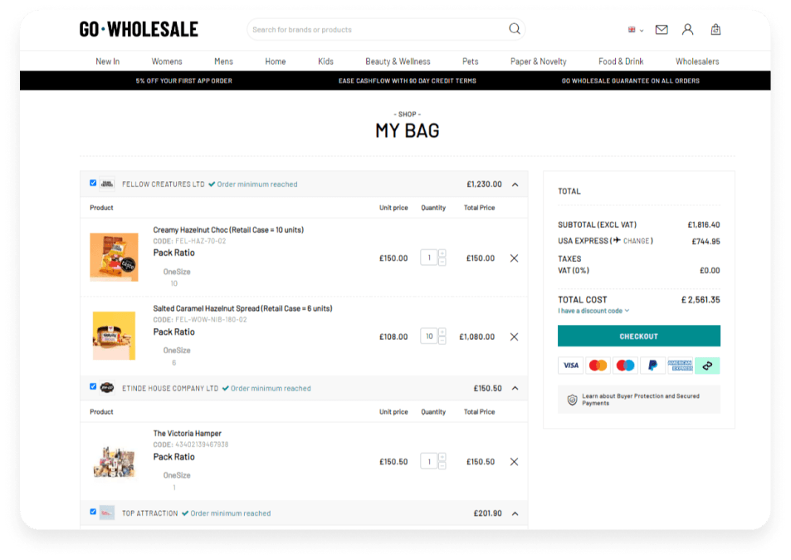Screen dimensions: 791x560
Task: Click the green link payment icon
Action: pyautogui.click(x=707, y=365)
